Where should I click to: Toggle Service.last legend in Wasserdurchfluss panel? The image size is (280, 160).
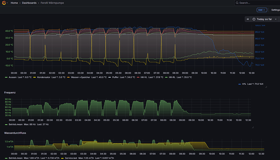click(71, 158)
